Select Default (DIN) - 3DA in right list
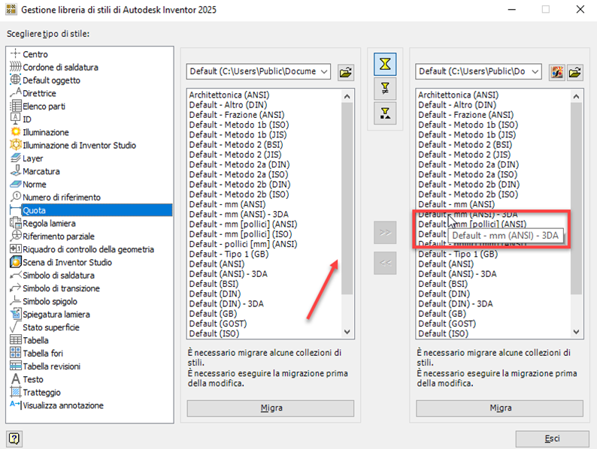The height and width of the screenshot is (449, 597). coord(456,303)
